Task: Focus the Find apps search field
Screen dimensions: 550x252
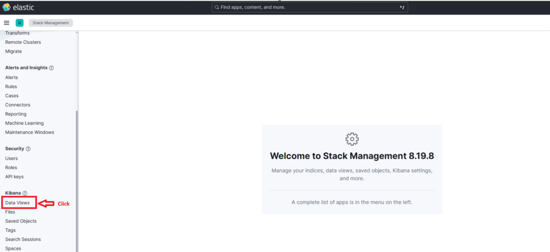Action: 306,8
